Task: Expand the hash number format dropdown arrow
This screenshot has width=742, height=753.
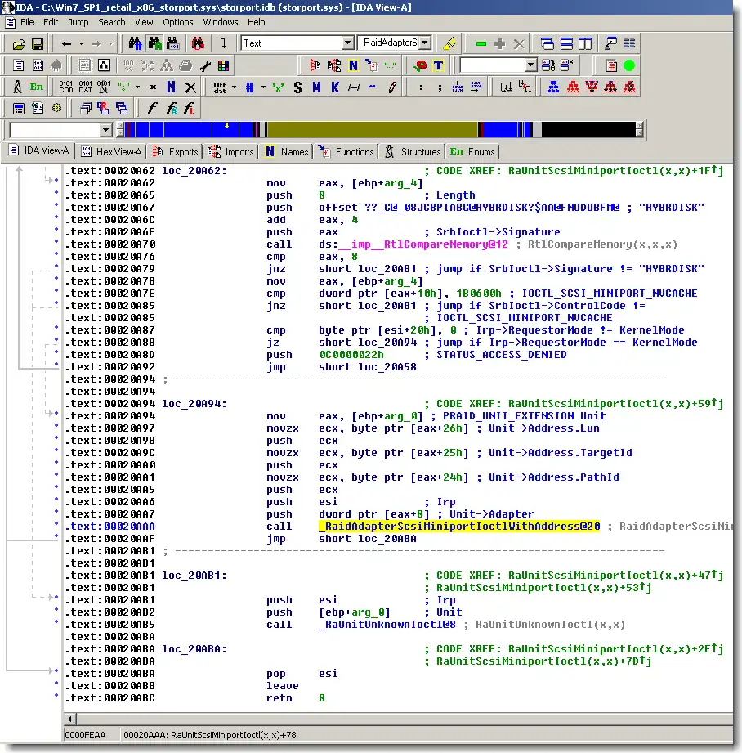Action: tap(263, 87)
